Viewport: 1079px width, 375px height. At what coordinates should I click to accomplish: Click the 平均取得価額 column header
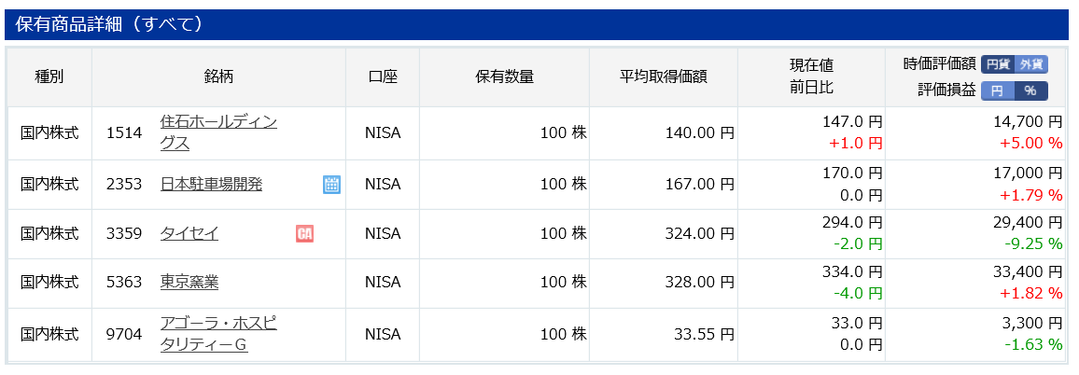tap(664, 77)
